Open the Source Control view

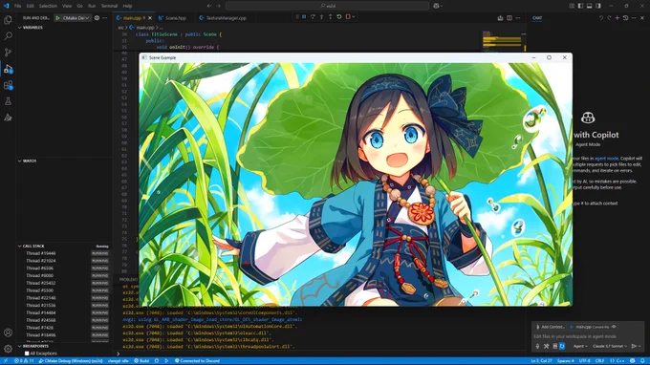pos(8,53)
